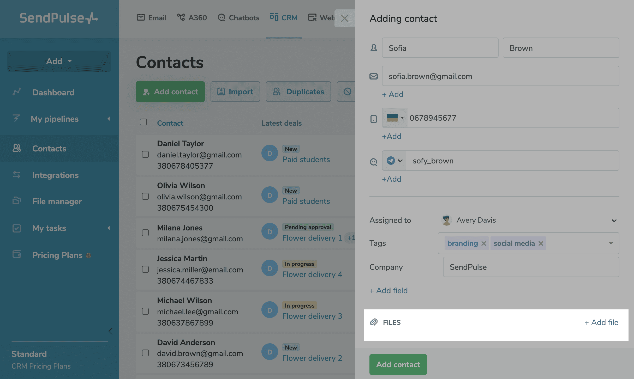This screenshot has height=379, width=634.
Task: Open the File manager section
Action: pyautogui.click(x=57, y=201)
